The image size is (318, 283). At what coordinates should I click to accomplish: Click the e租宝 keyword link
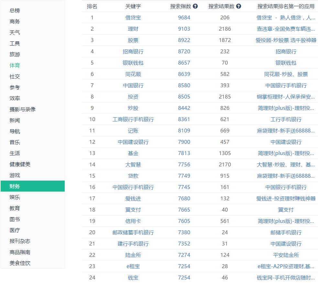pyautogui.click(x=133, y=267)
